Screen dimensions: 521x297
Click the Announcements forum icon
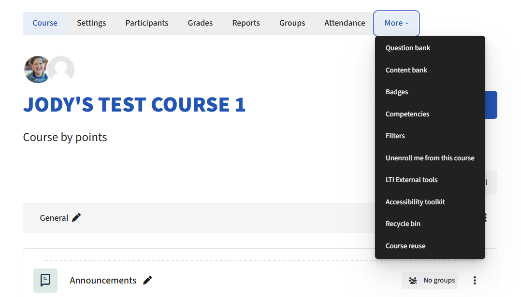coord(45,280)
